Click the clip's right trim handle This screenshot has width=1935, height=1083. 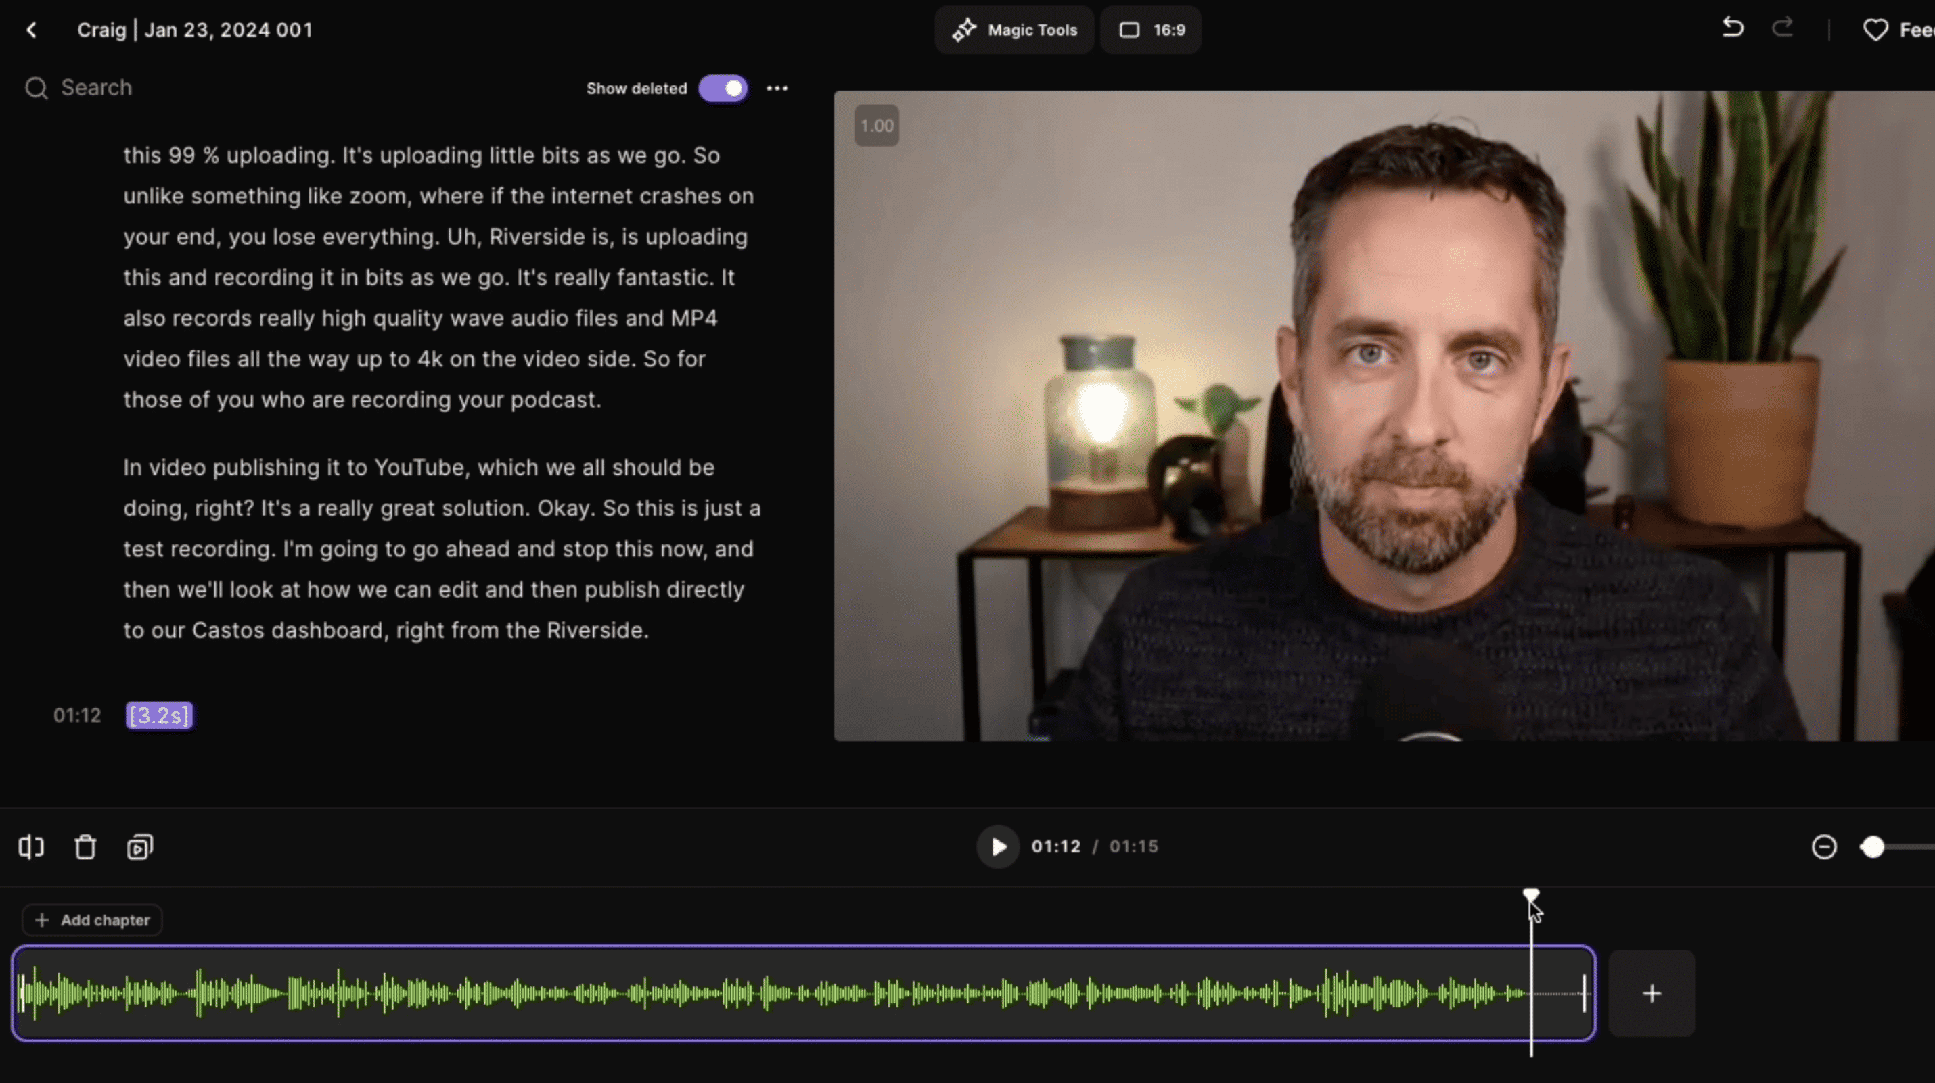[x=1583, y=994]
